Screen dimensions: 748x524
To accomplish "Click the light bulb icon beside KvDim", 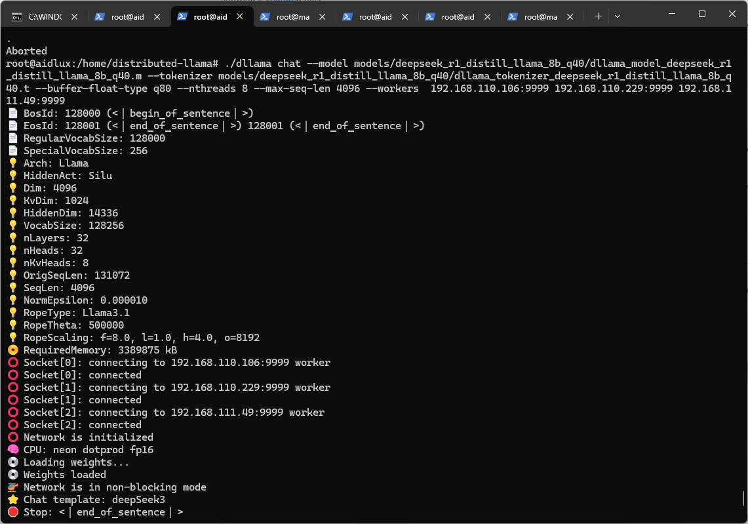I will tap(13, 200).
